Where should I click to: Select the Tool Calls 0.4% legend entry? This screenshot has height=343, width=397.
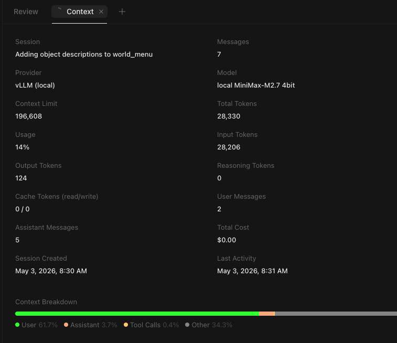click(151, 325)
